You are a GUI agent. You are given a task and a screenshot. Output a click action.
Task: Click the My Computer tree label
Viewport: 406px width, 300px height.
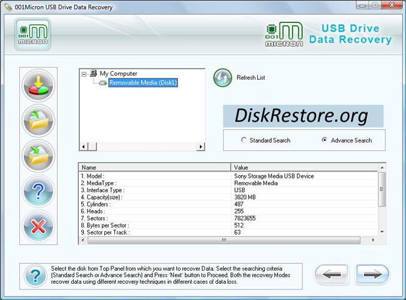(118, 74)
